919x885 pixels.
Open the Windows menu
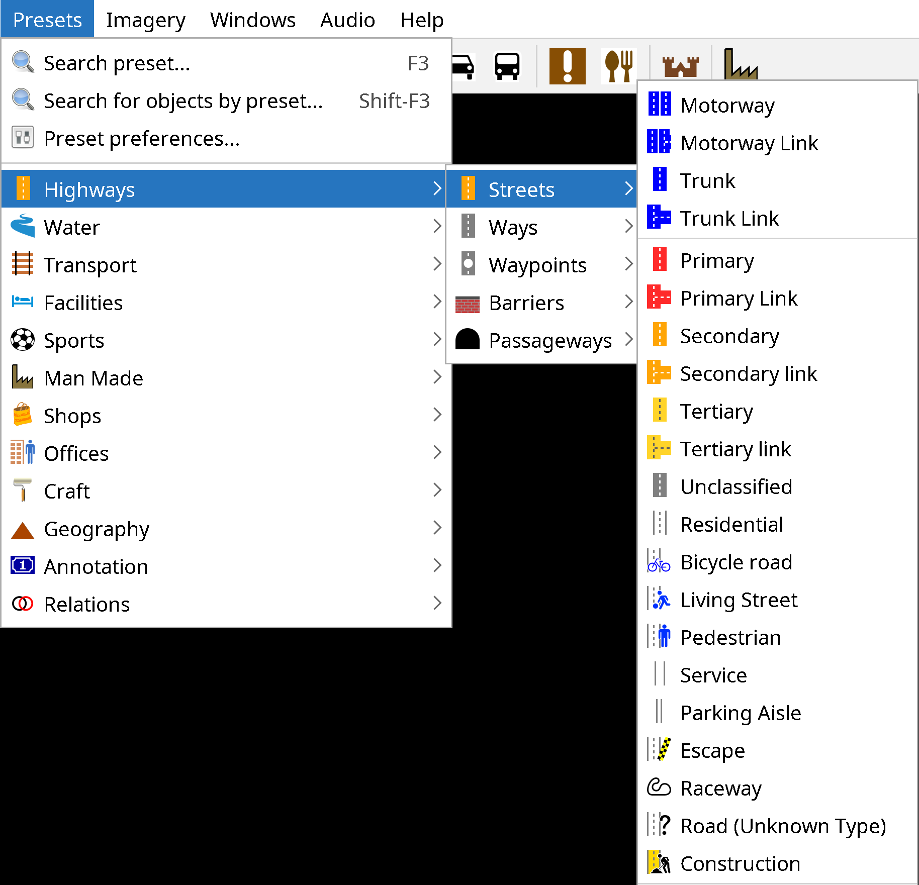pos(252,20)
